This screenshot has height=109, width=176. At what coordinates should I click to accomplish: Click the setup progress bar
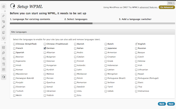pos(92,23)
